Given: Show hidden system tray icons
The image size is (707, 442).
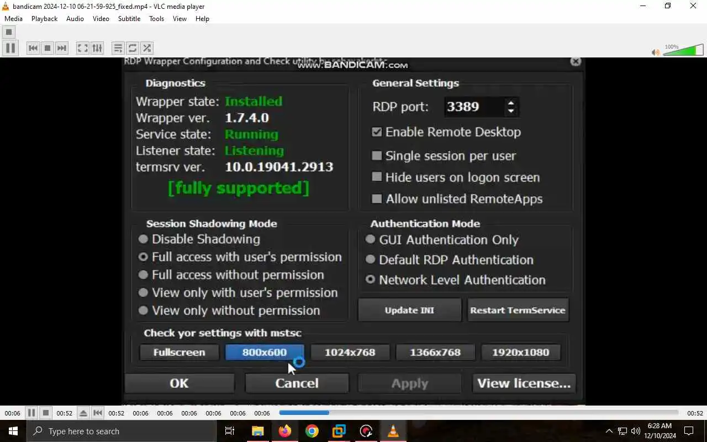Looking at the screenshot, I should 609,431.
